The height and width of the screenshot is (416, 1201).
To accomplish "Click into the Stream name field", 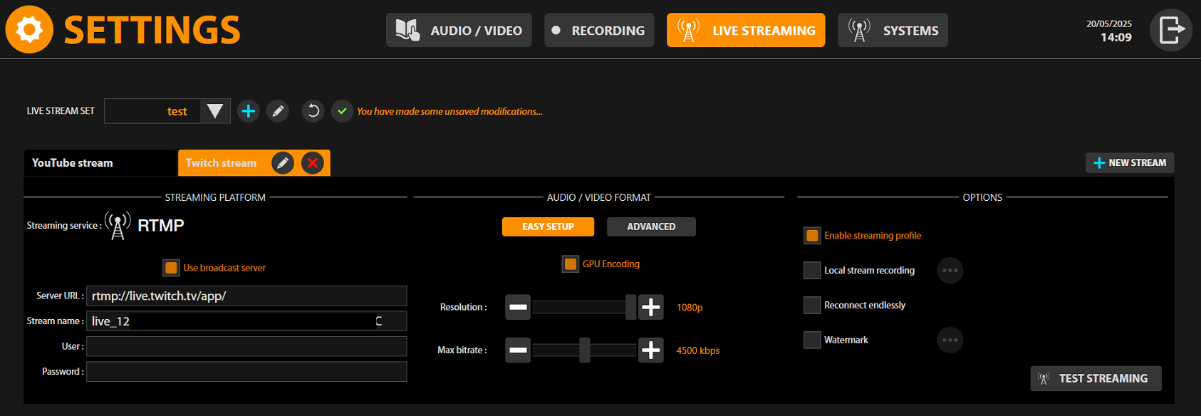I will click(x=246, y=321).
